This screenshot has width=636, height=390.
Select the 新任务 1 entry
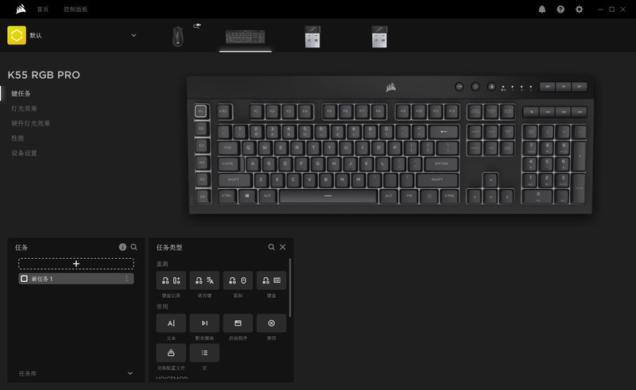click(76, 279)
